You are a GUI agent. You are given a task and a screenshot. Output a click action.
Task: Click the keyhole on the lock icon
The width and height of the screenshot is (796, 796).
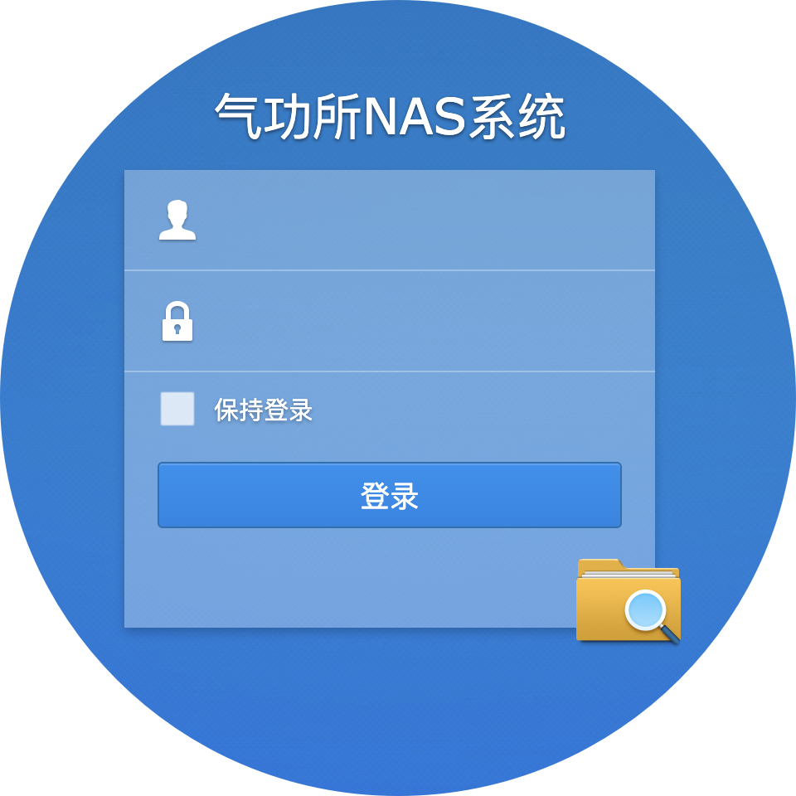[x=177, y=329]
